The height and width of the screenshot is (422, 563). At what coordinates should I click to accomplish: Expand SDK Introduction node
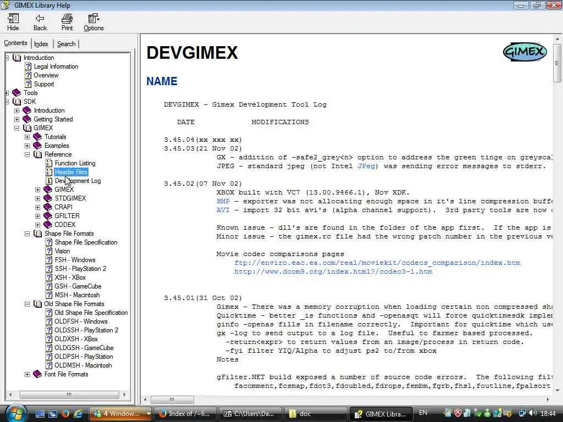[x=16, y=110]
